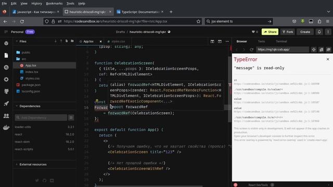333x187 pixels.
Task: Click the preview URL field
Action: pyautogui.click(x=283, y=49)
